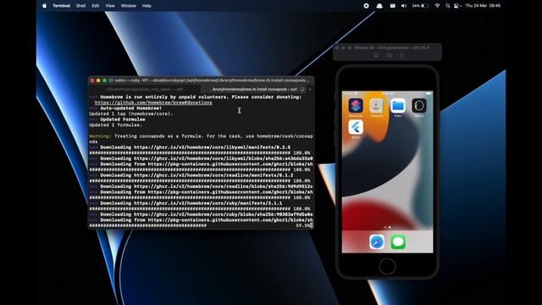Open the Edit menu
Viewport: 542px width, 305px height.
click(96, 6)
